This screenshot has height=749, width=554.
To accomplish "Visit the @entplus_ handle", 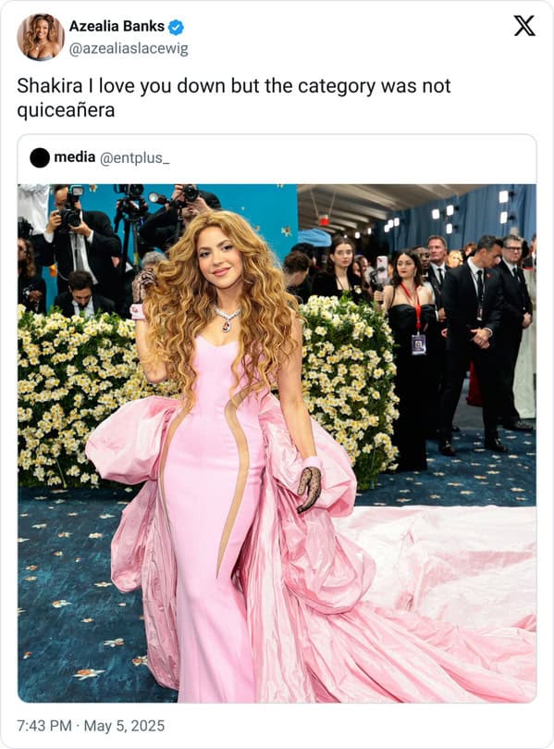I will point(134,157).
